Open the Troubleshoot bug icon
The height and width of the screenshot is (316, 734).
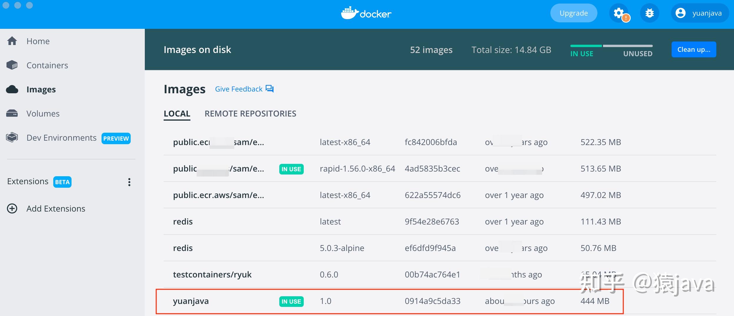649,13
